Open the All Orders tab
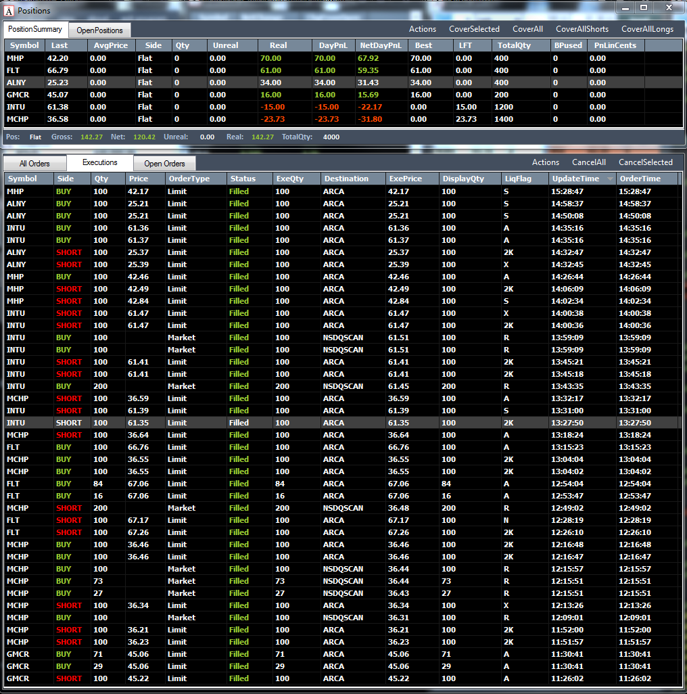The image size is (687, 694). pyautogui.click(x=34, y=163)
